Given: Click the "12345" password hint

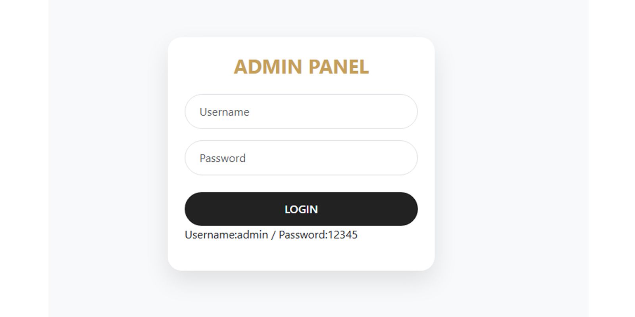Looking at the screenshot, I should (343, 235).
